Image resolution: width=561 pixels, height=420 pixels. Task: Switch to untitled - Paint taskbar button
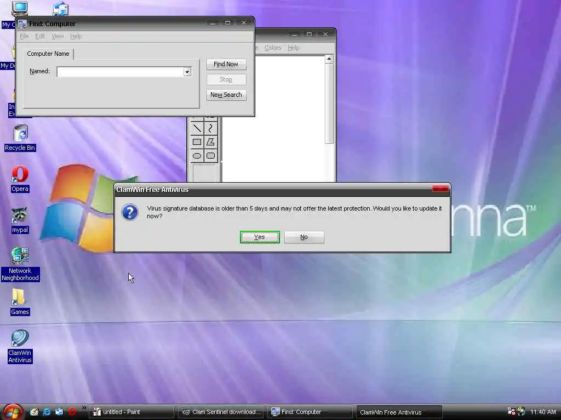point(131,412)
